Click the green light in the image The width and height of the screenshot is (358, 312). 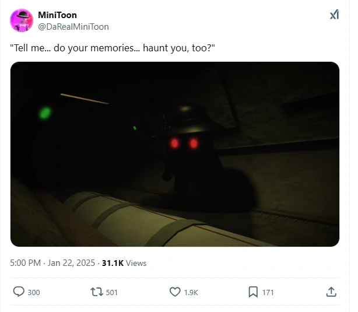[x=45, y=113]
